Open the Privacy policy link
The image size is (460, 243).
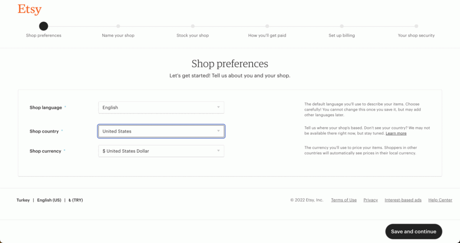tap(370, 200)
